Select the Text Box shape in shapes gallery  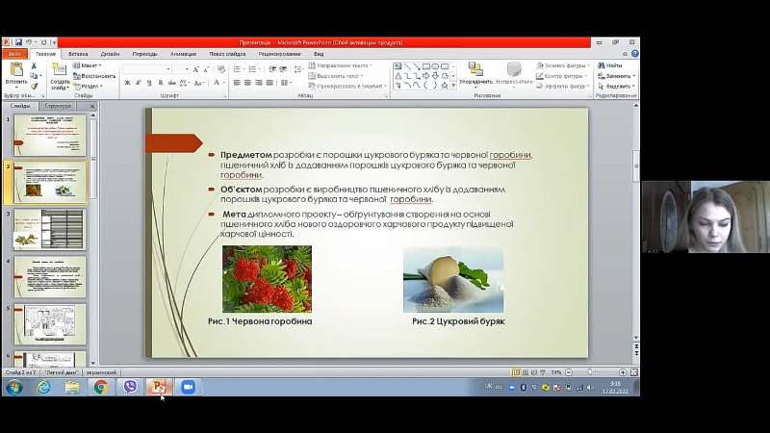click(x=398, y=66)
